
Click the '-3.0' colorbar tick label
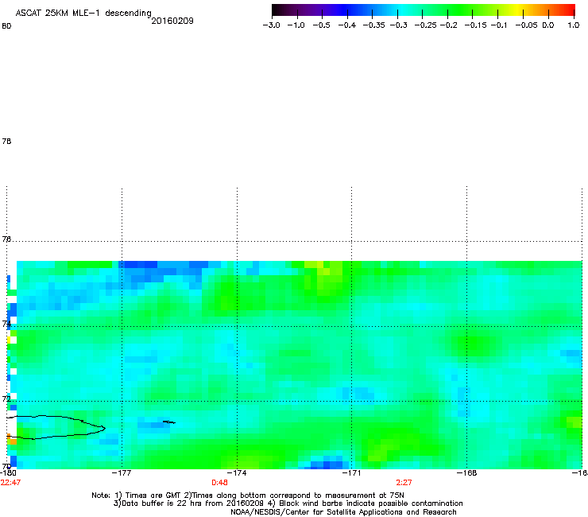click(271, 25)
